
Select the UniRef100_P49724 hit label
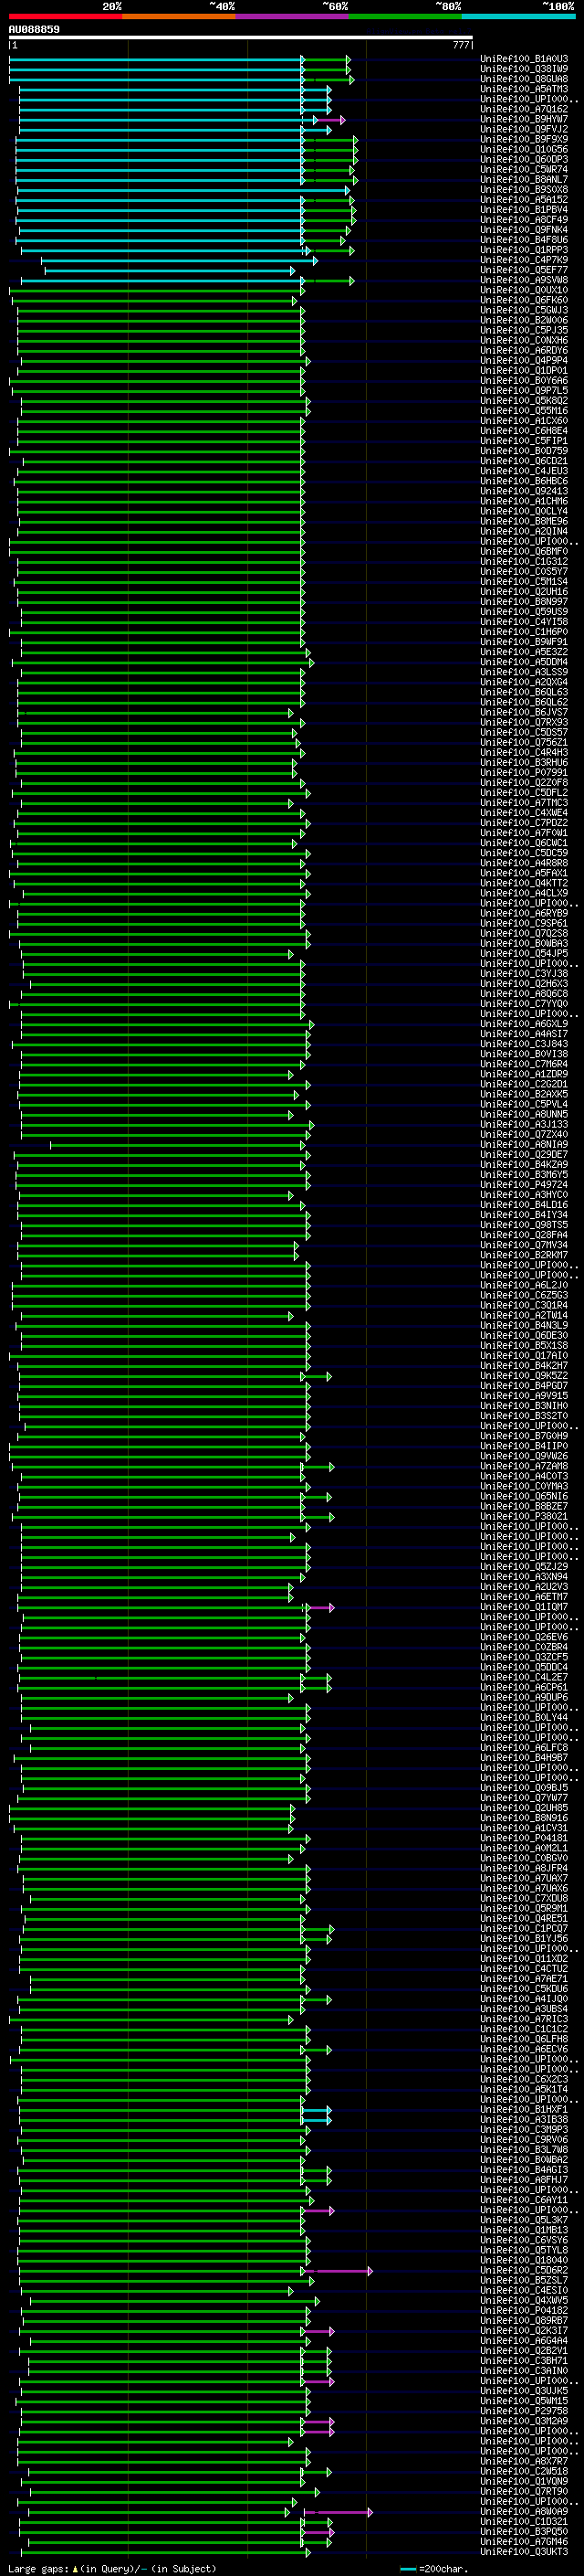[x=524, y=1184]
